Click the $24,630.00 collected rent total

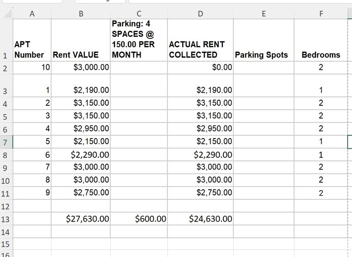[x=201, y=219]
